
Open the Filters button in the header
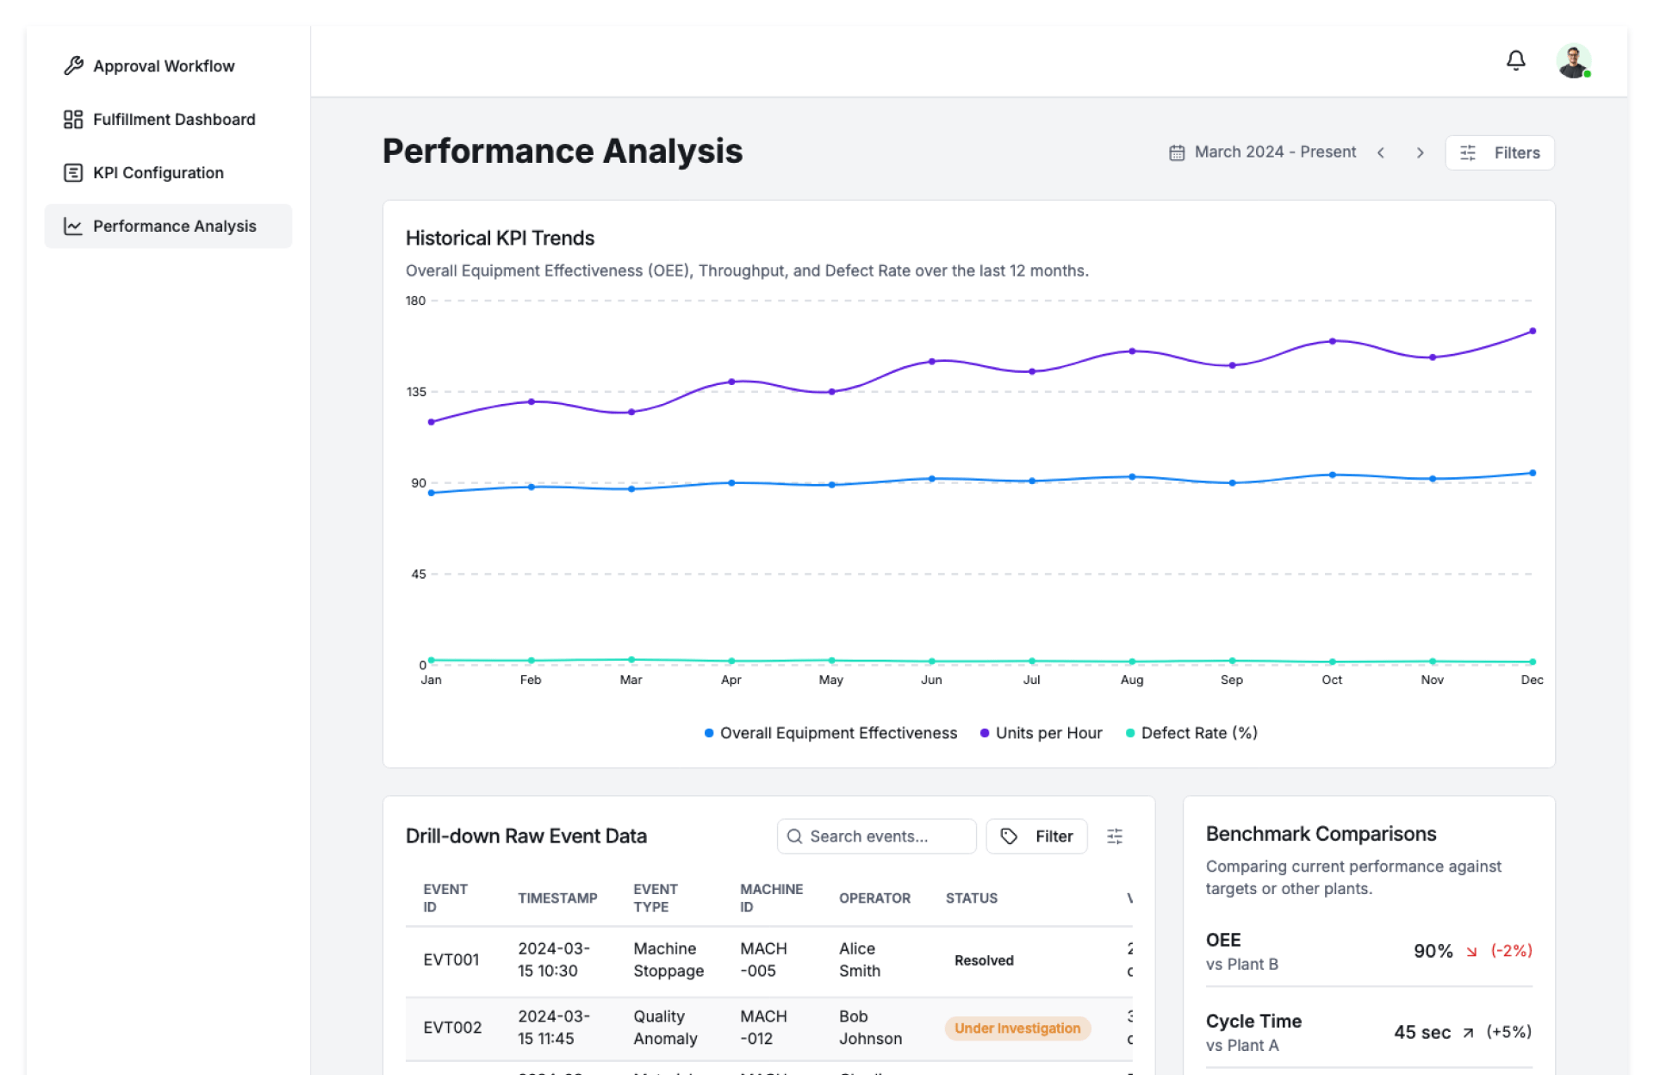pyautogui.click(x=1499, y=152)
